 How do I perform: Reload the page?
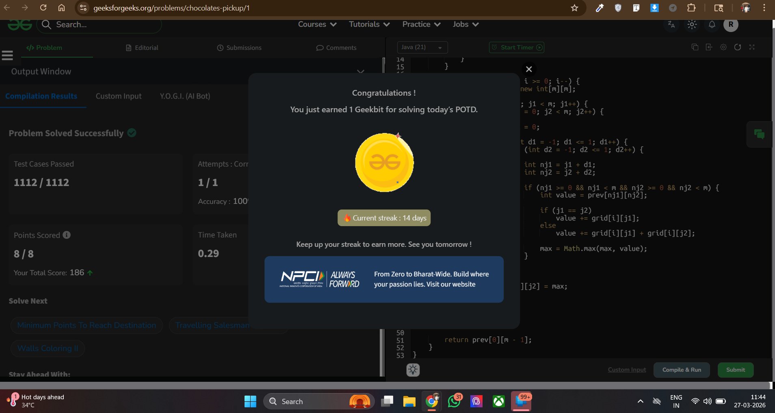pyautogui.click(x=43, y=8)
